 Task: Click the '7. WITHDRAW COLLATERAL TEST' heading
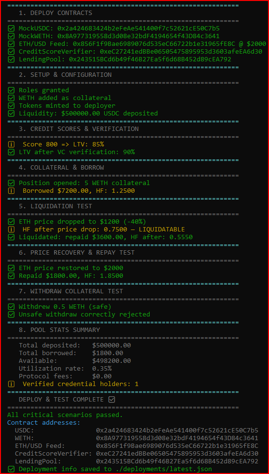(x=71, y=291)
